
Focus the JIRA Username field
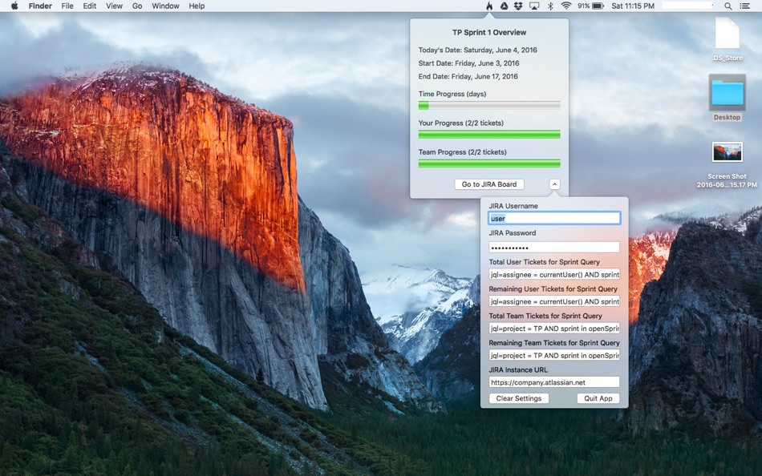tap(554, 218)
